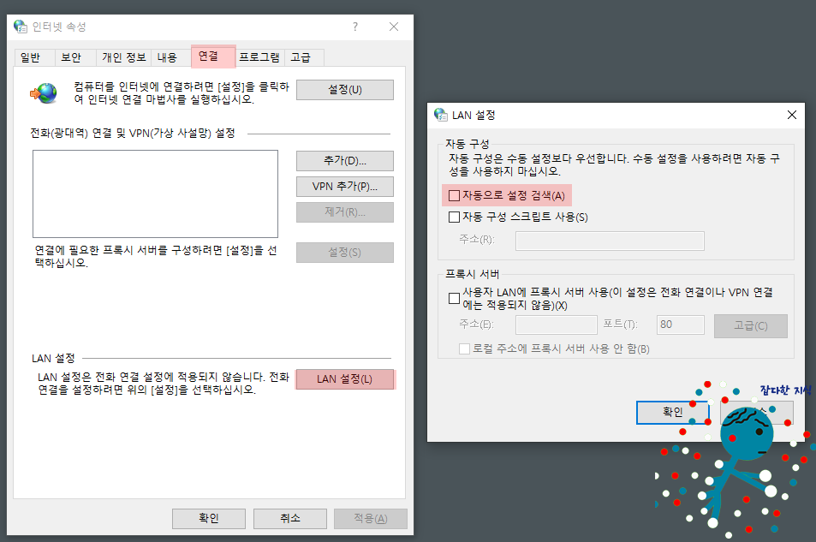816x542 pixels.
Task: Click the 주소(R) input field
Action: [609, 241]
